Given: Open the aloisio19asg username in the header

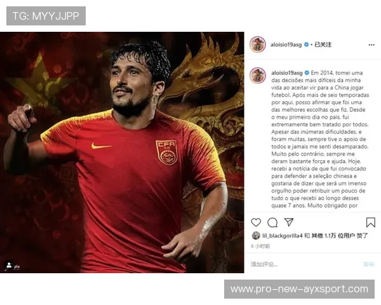Looking at the screenshot, I should tap(286, 44).
